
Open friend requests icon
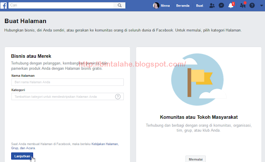pyautogui.click(x=212, y=5)
